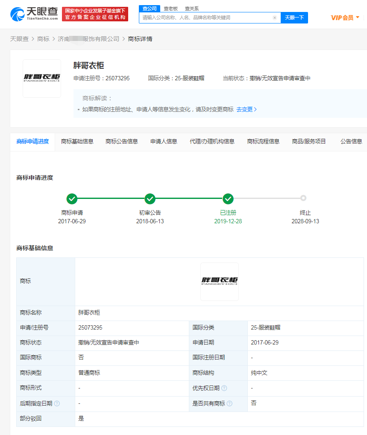Click the 否 cell in 国际商标 row
Image resolution: width=367 pixels, height=435 pixels.
point(132,357)
